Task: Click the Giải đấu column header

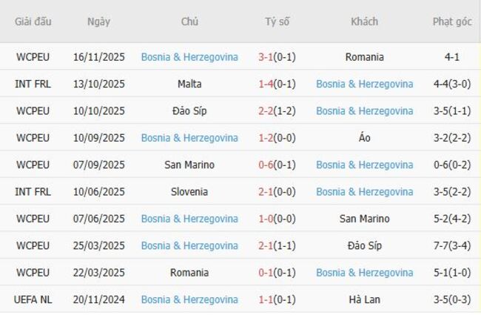Action: coord(33,21)
